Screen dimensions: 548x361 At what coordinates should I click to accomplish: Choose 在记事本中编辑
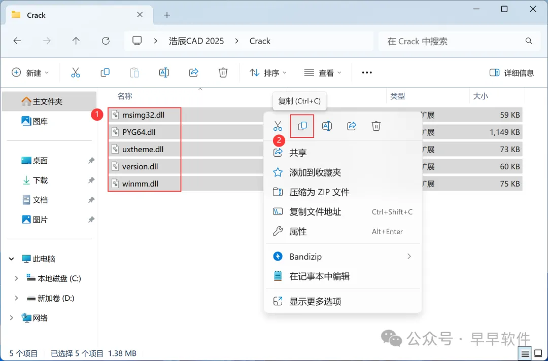point(343,276)
